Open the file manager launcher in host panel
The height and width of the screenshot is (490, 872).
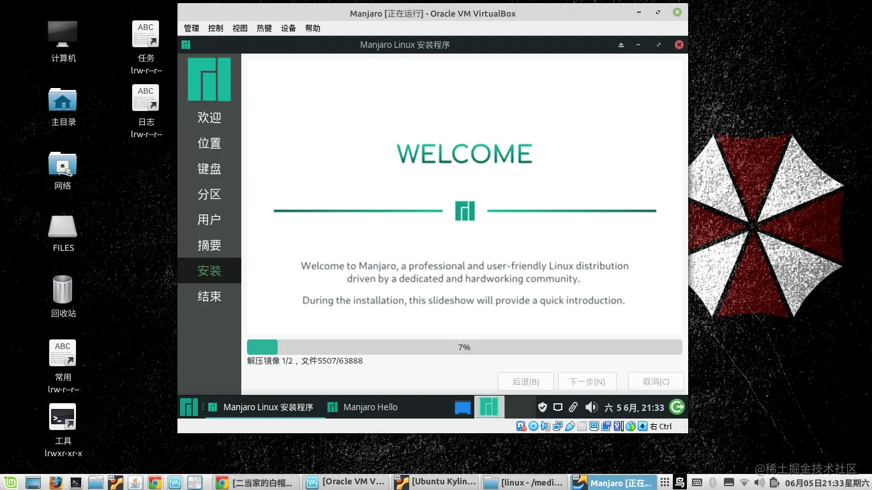click(x=95, y=482)
